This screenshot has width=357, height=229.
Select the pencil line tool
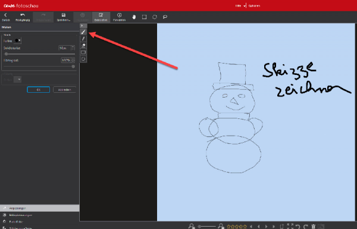pos(83,39)
